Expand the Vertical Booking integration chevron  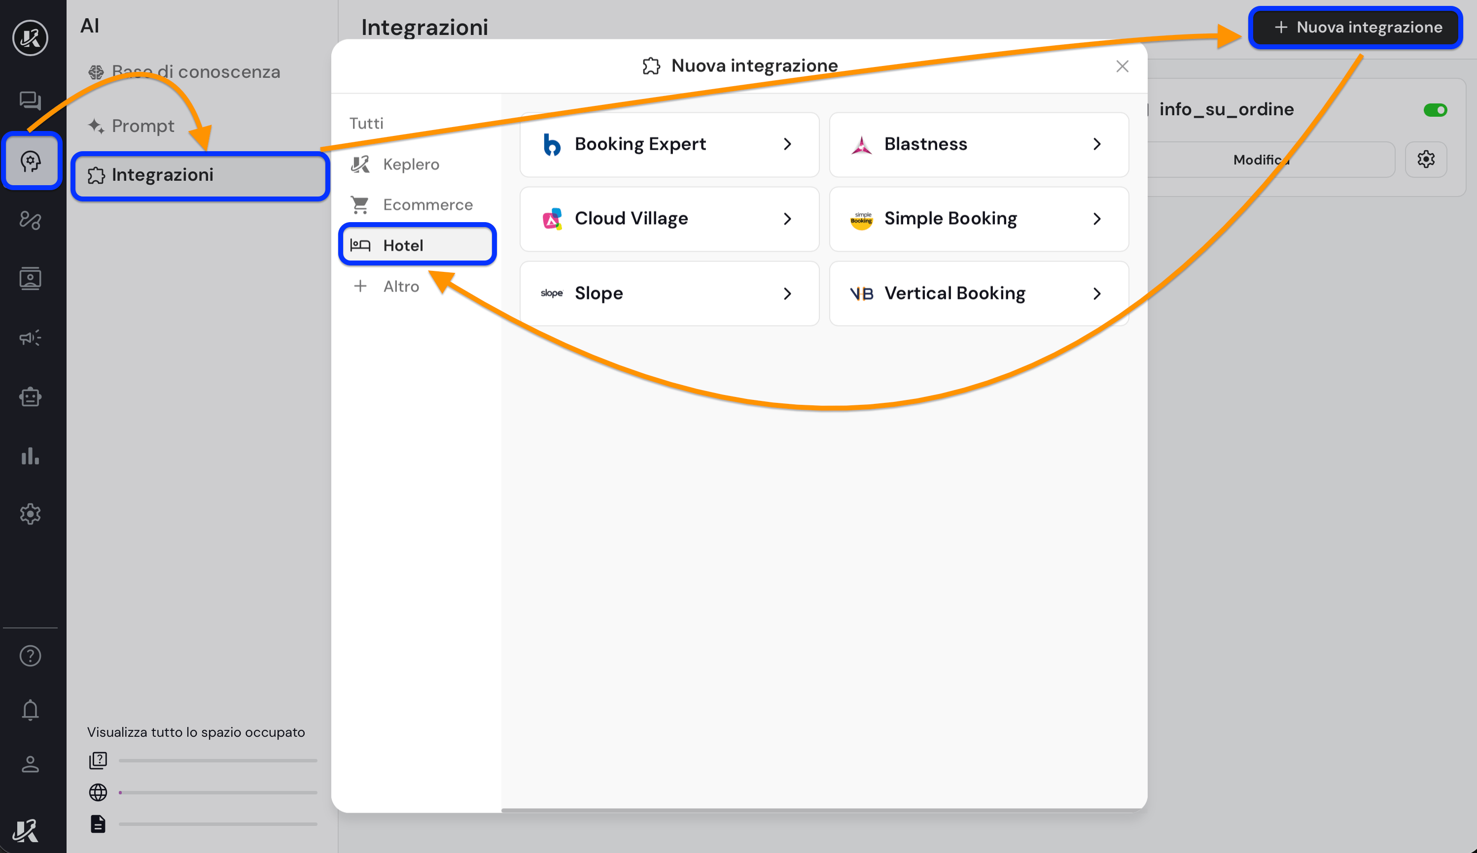pyautogui.click(x=1096, y=294)
